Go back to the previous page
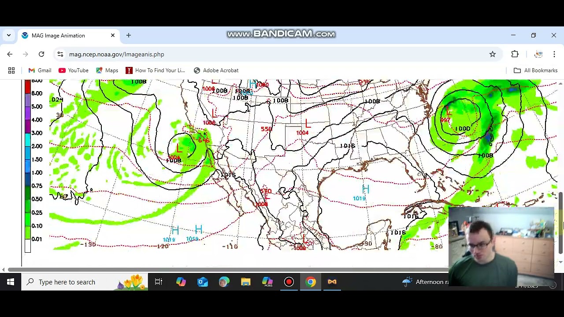Viewport: 564px width, 317px height. [x=10, y=54]
